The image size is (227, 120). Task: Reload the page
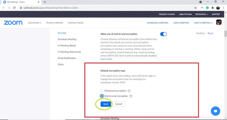pos(14,8)
